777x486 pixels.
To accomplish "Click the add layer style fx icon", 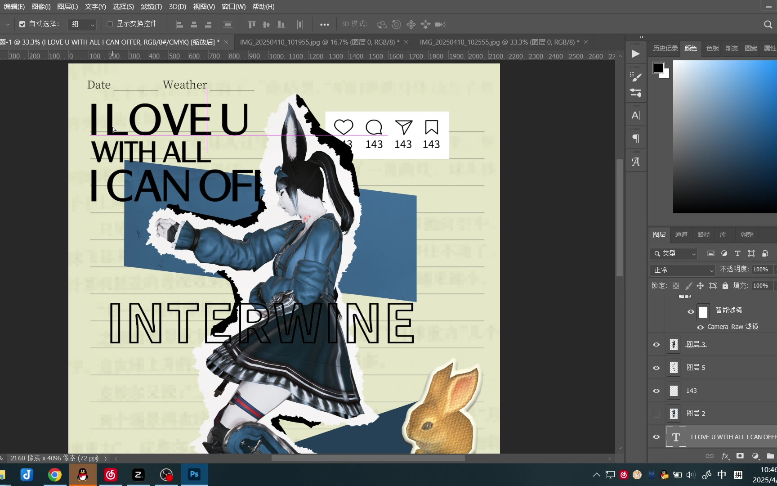I will pos(725,456).
